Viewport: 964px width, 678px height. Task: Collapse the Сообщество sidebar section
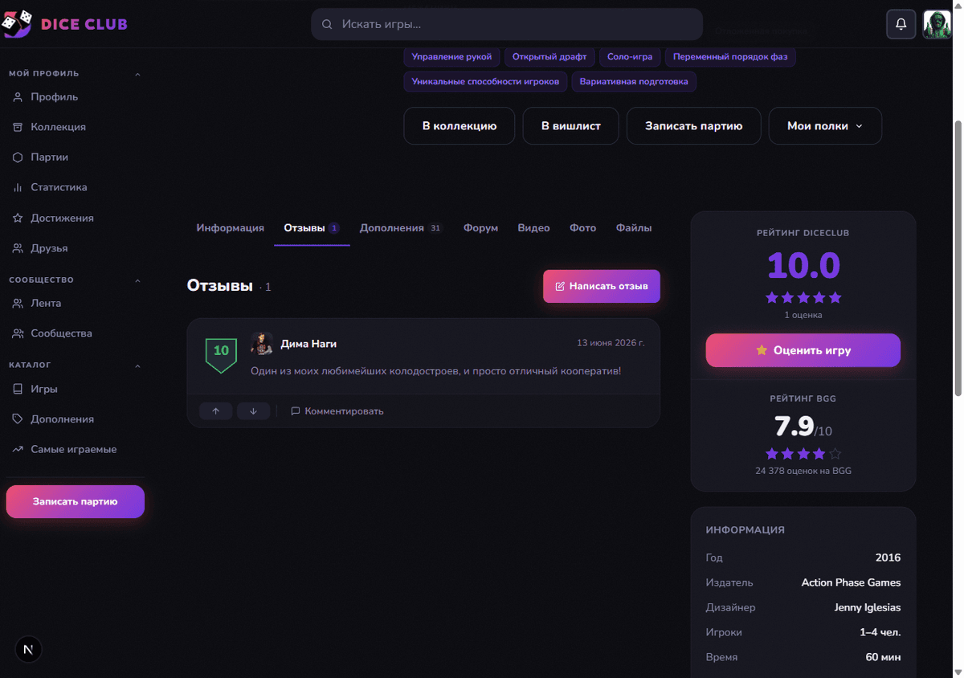(x=137, y=280)
